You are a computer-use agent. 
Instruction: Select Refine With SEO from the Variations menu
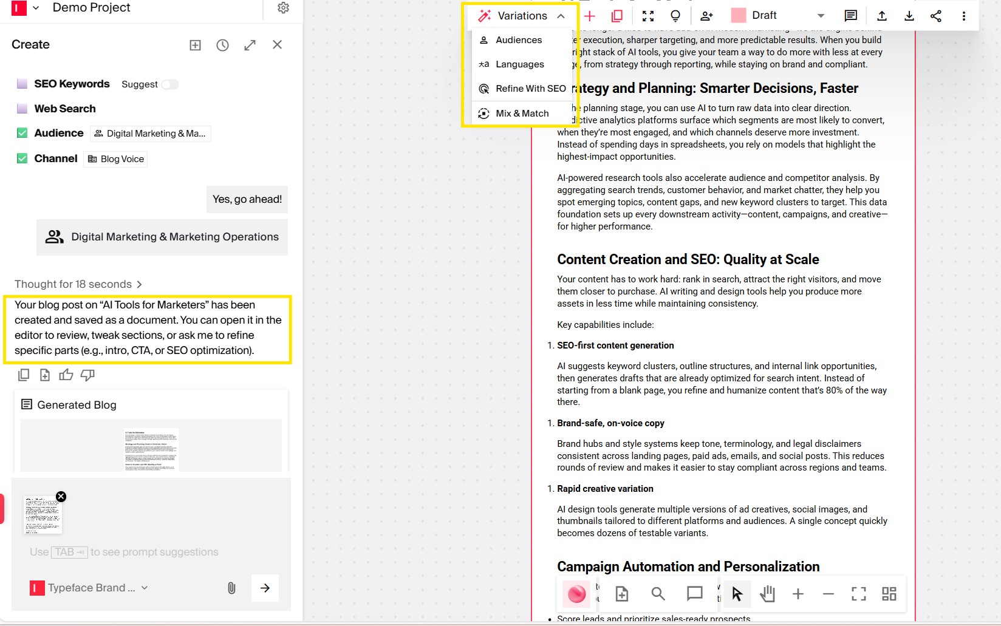tap(530, 88)
